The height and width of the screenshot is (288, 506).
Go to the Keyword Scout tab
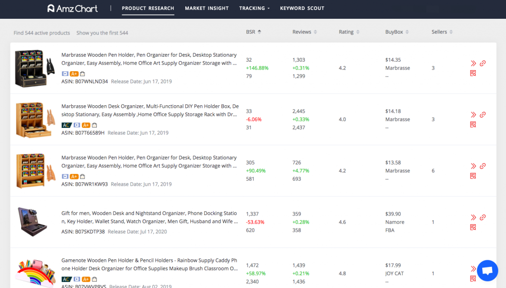(302, 8)
